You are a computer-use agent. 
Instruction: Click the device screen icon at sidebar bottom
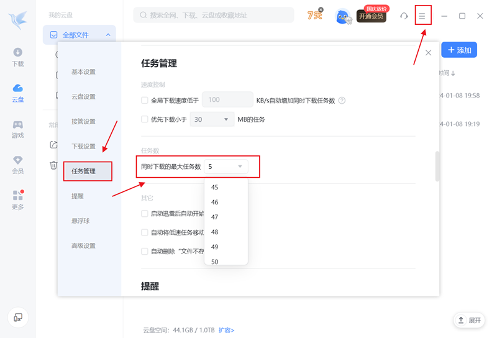[18, 317]
